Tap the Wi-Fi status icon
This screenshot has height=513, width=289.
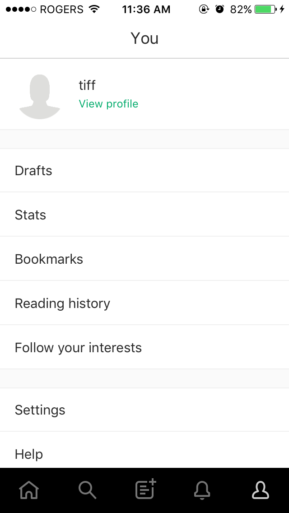coord(94,9)
